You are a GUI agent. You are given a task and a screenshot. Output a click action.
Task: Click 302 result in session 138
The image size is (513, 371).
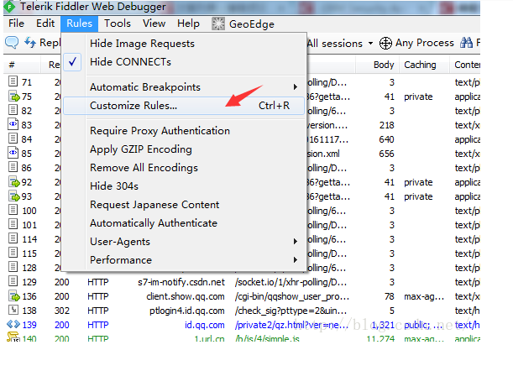[62, 311]
